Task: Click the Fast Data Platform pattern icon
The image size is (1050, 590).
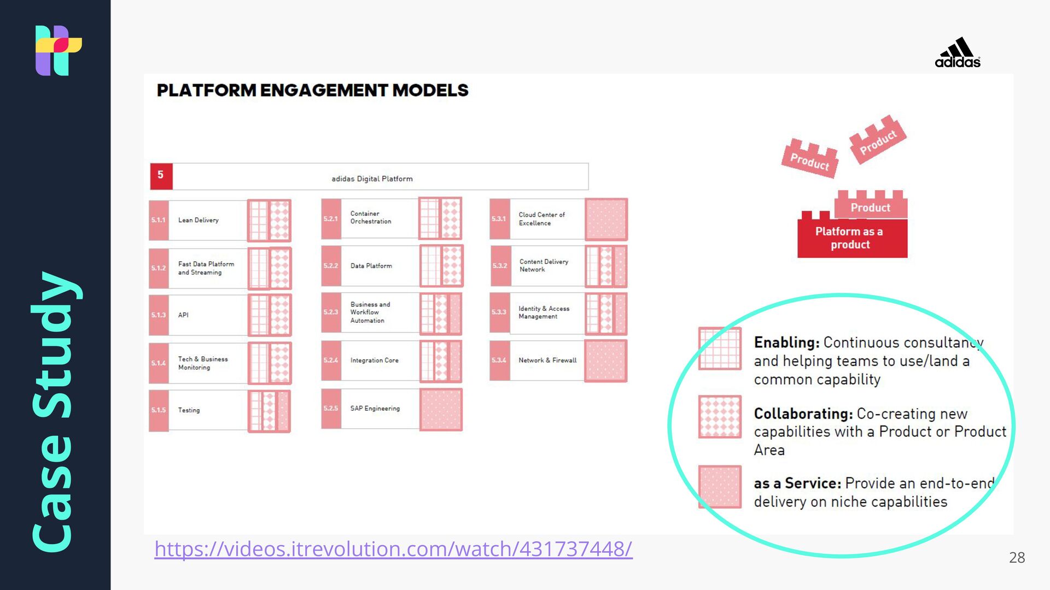Action: point(270,268)
